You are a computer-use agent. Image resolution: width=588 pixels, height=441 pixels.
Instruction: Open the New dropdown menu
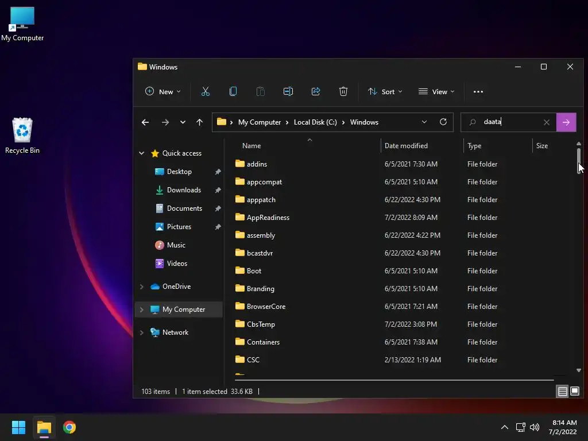tap(163, 91)
